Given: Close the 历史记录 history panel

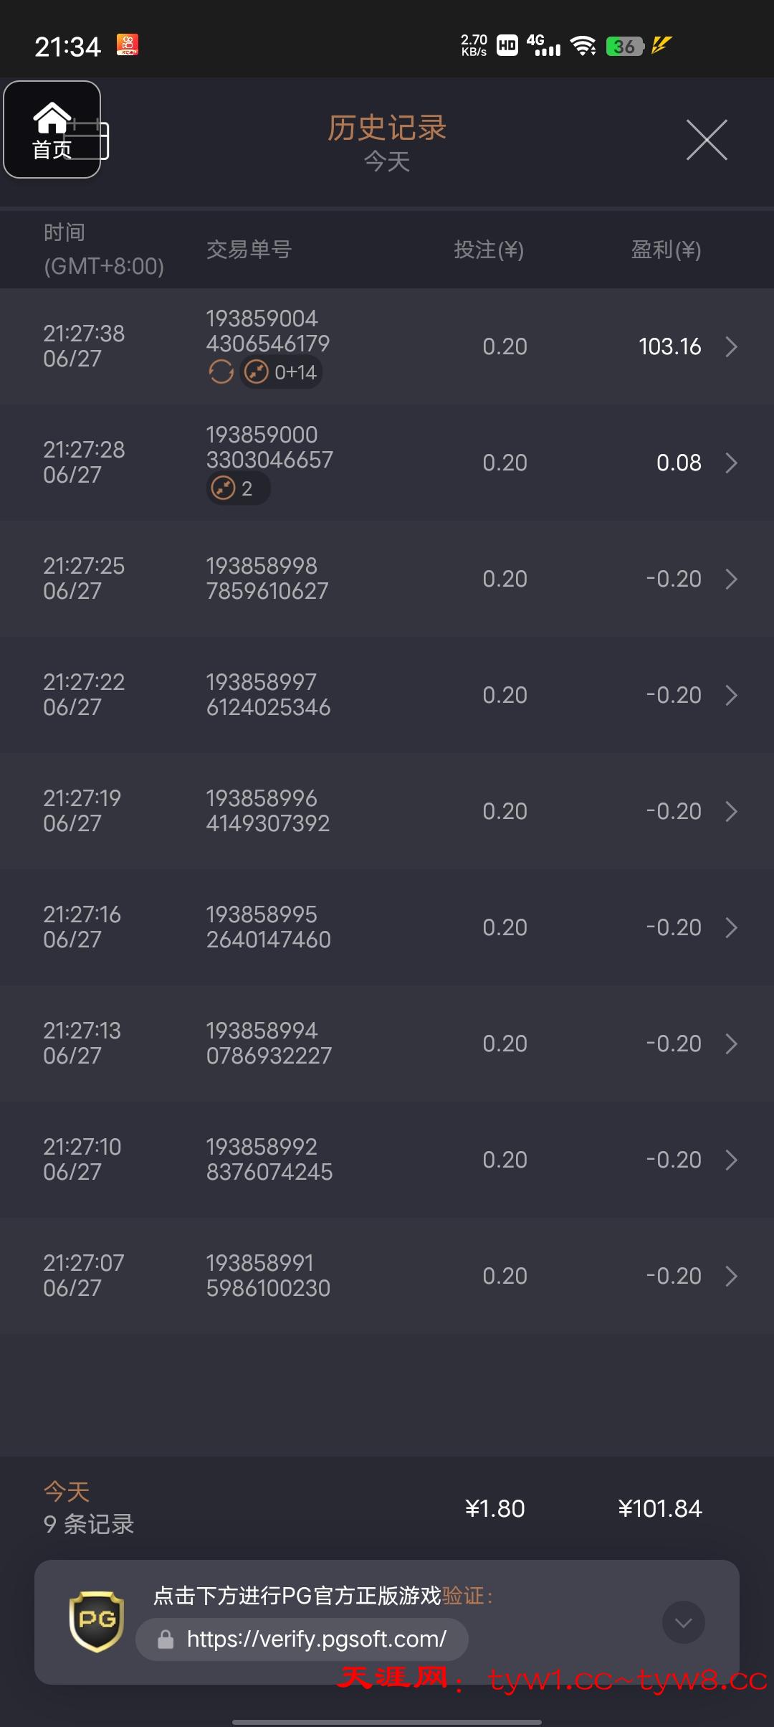Looking at the screenshot, I should [707, 140].
